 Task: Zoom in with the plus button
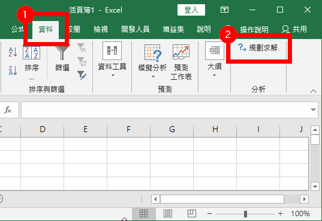click(x=281, y=214)
